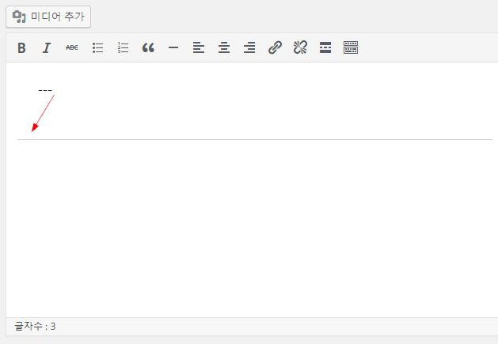Apply blockquote formatting
Screen dimensions: 498x344
148,48
